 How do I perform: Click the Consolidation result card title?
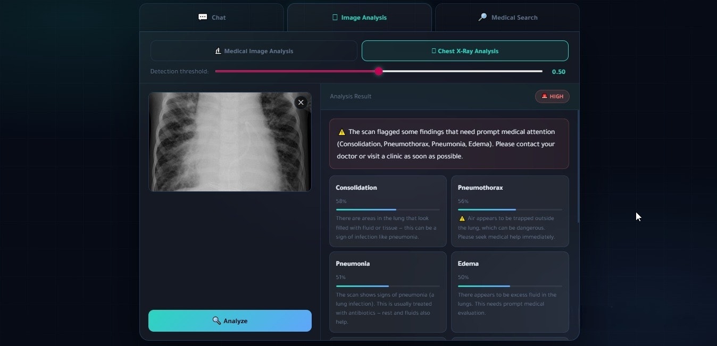(356, 188)
